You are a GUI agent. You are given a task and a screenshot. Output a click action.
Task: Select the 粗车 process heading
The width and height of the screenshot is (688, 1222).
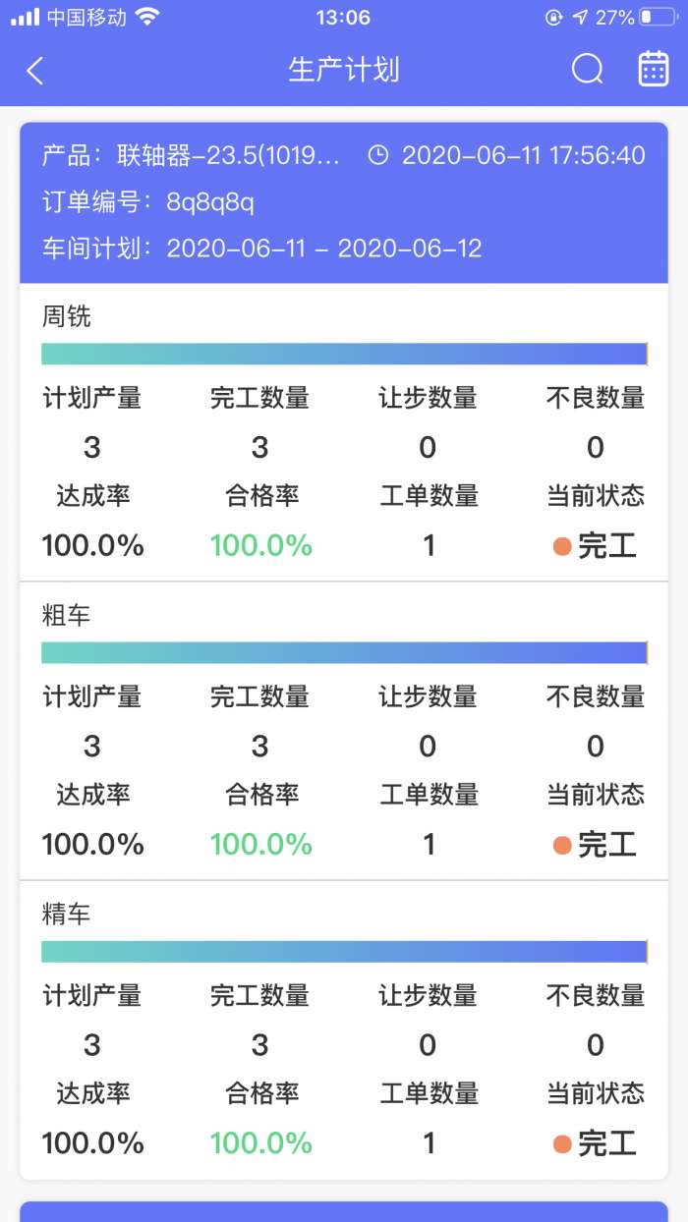pos(67,616)
